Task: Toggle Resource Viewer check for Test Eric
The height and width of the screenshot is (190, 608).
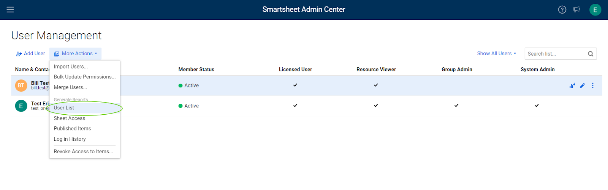Action: [376, 106]
